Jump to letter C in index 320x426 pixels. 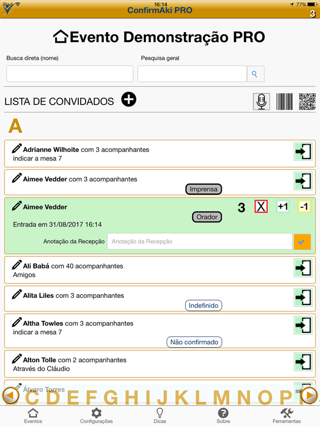pos(33,398)
